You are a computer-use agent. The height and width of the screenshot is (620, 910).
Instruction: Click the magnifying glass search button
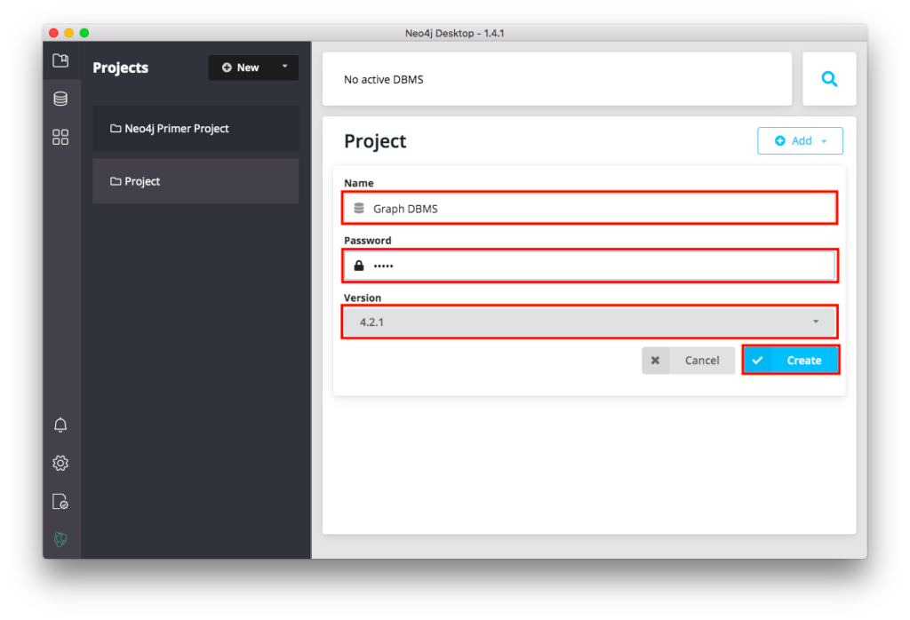click(x=829, y=79)
